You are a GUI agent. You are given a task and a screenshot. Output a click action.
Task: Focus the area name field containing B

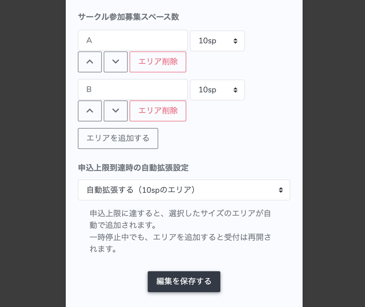point(133,89)
